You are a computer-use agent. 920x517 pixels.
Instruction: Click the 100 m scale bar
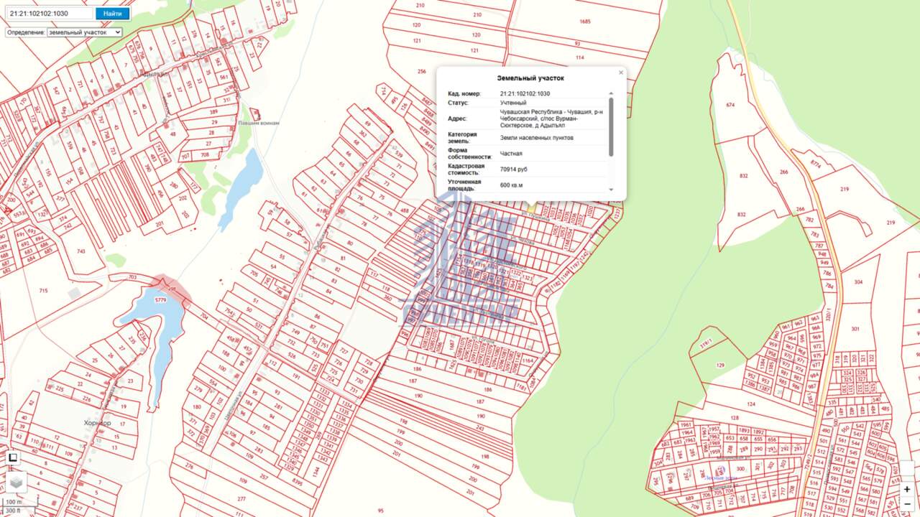click(x=14, y=502)
